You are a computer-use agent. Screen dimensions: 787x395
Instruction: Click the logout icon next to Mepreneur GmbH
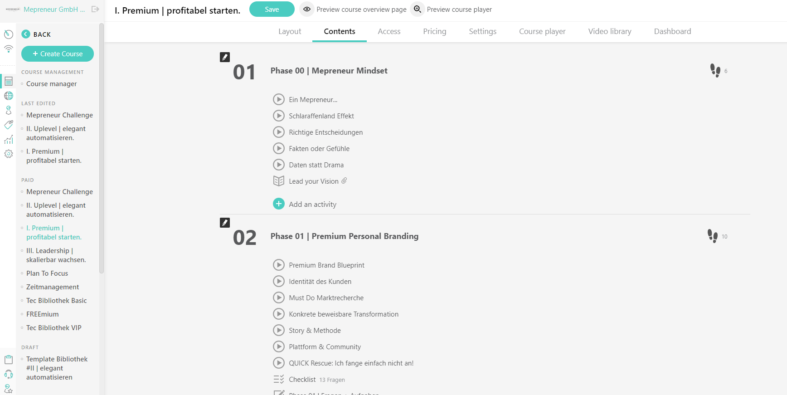pos(95,9)
